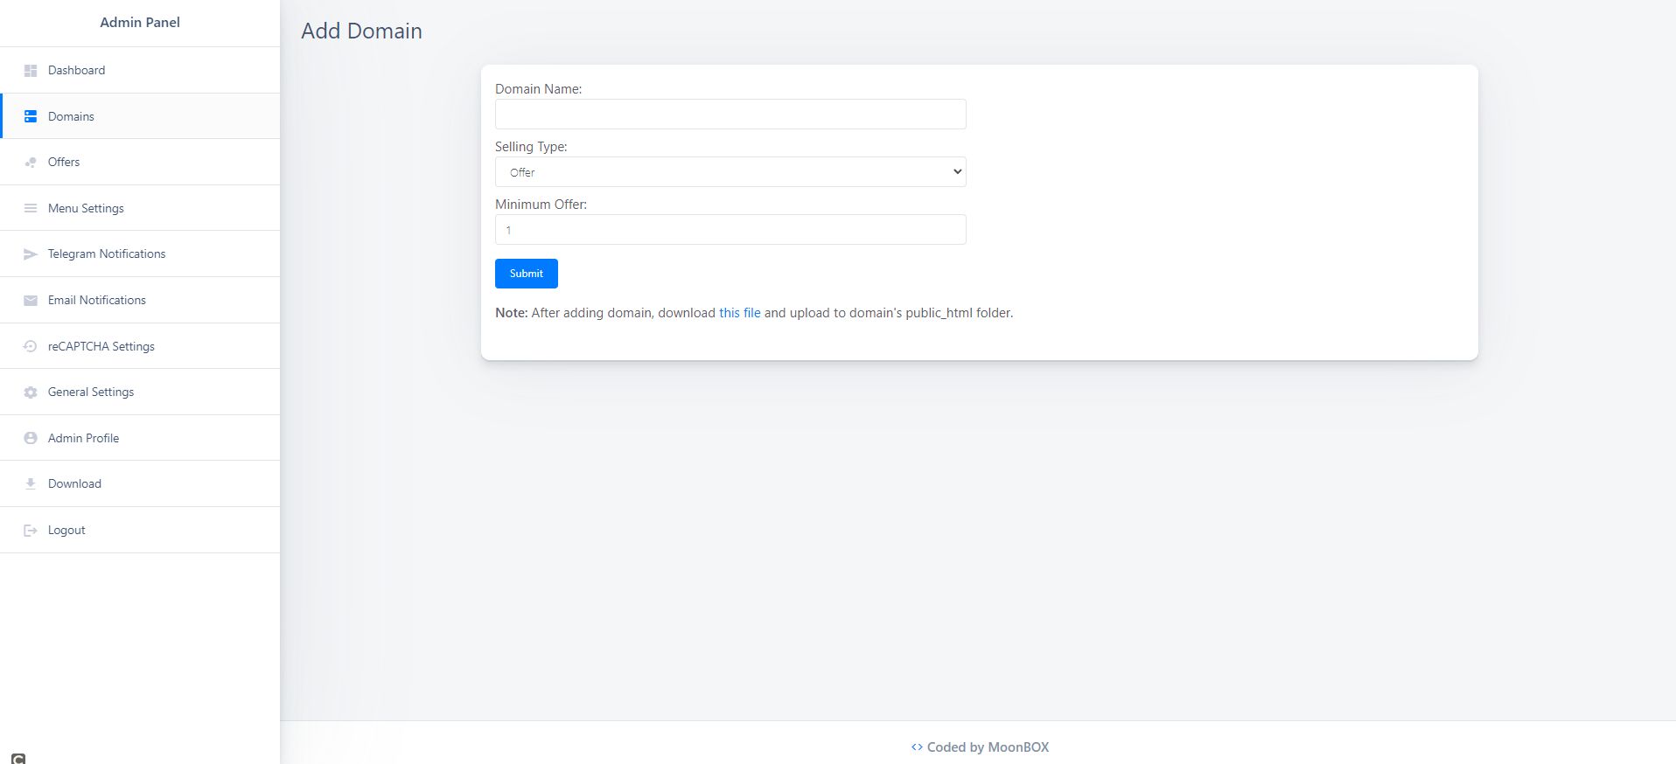This screenshot has height=764, width=1676.
Task: Click the Admin Profile user icon
Action: [31, 438]
